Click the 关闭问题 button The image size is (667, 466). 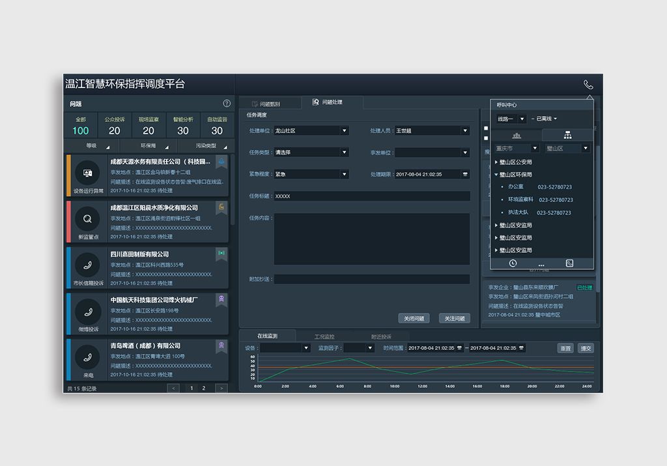[x=414, y=318]
